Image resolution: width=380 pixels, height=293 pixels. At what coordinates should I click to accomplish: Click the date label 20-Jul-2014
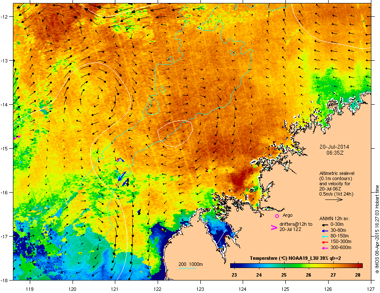[x=334, y=147]
